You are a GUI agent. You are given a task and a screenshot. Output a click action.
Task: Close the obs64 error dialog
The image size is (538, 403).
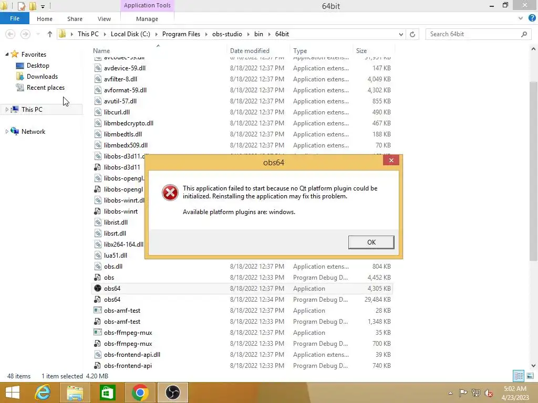click(391, 161)
